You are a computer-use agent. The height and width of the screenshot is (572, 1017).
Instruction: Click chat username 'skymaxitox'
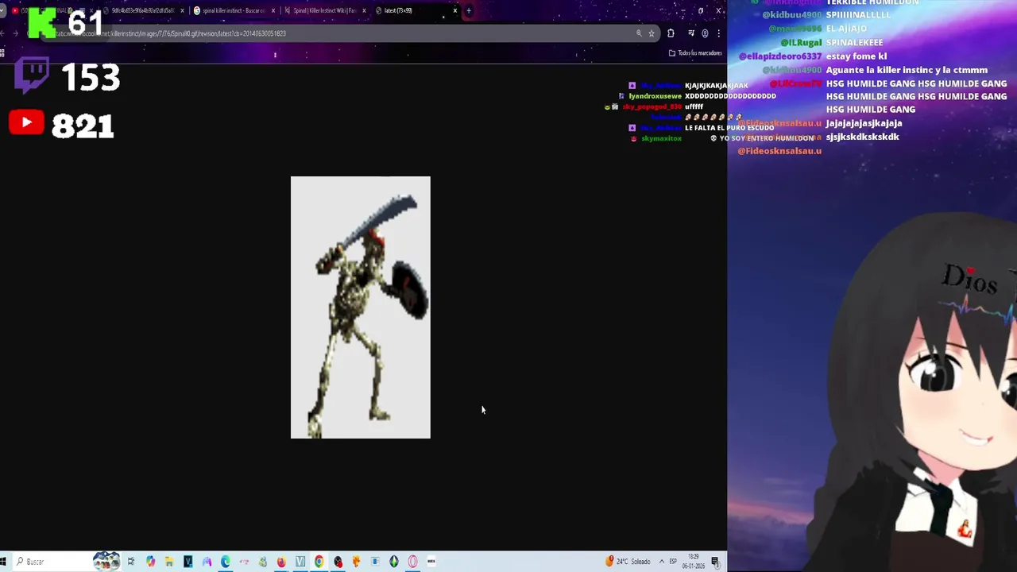click(x=661, y=138)
